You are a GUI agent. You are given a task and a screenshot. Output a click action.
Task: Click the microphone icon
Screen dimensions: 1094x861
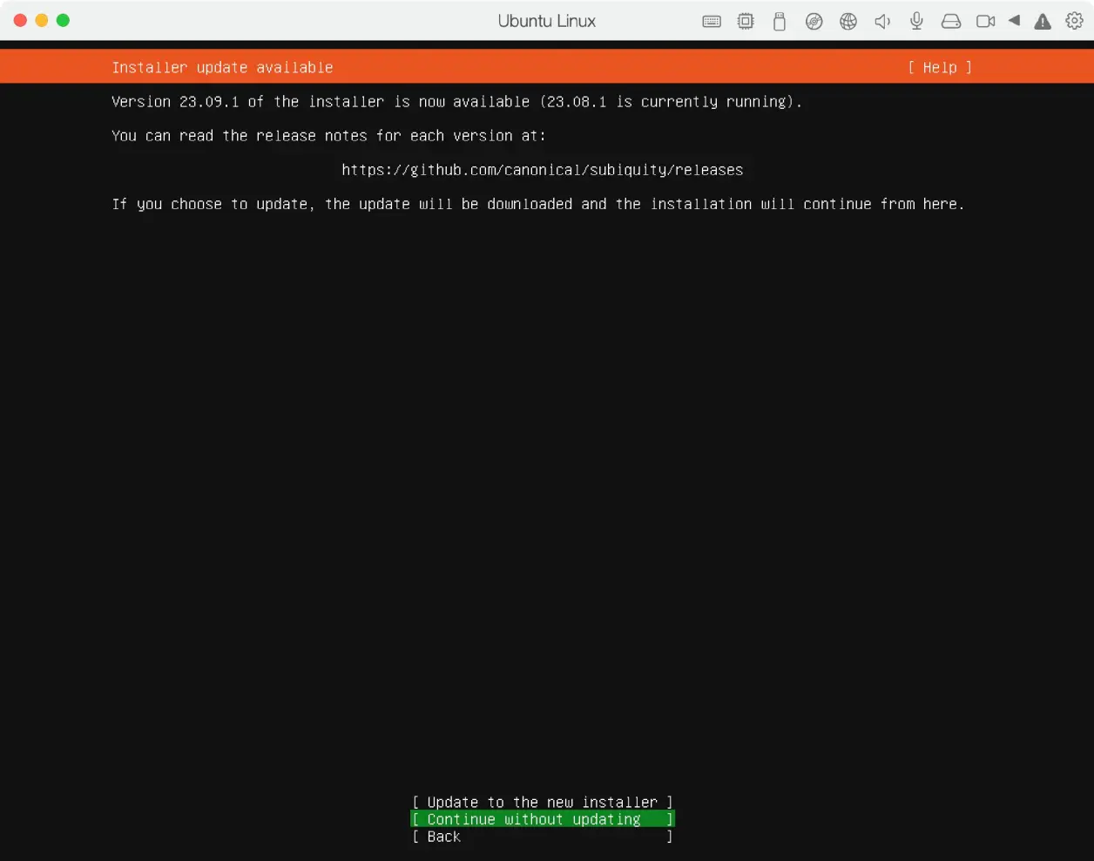[916, 21]
